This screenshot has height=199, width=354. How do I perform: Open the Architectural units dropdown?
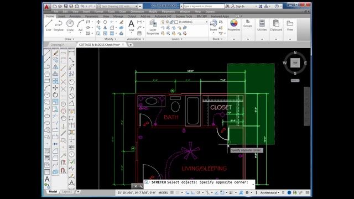pos(269,193)
